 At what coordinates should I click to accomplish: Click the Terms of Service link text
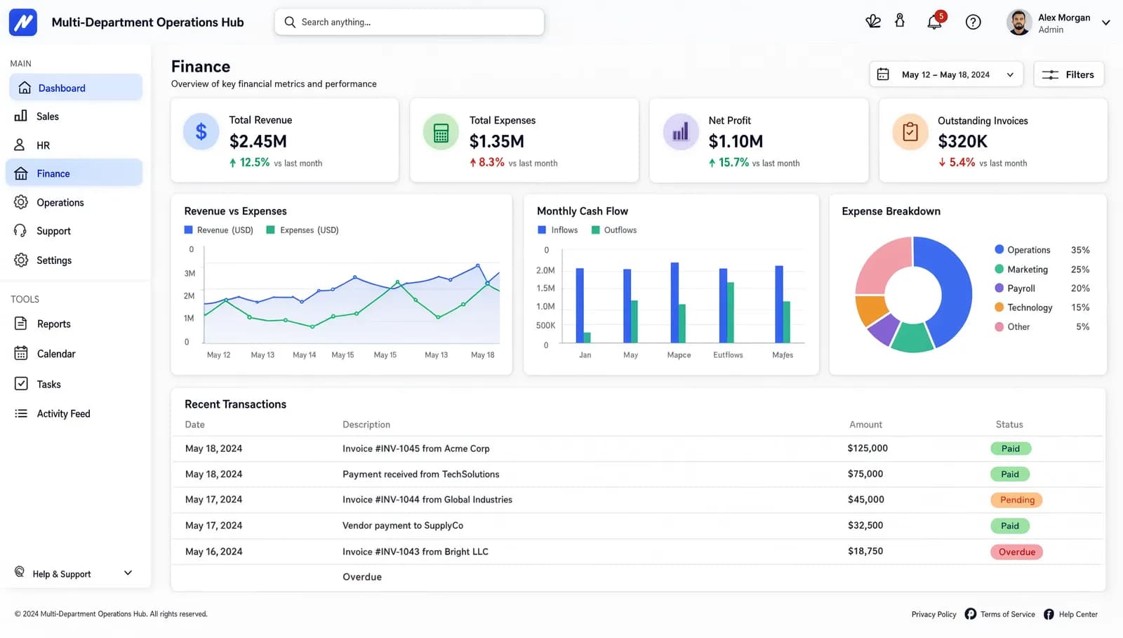pyautogui.click(x=1007, y=614)
